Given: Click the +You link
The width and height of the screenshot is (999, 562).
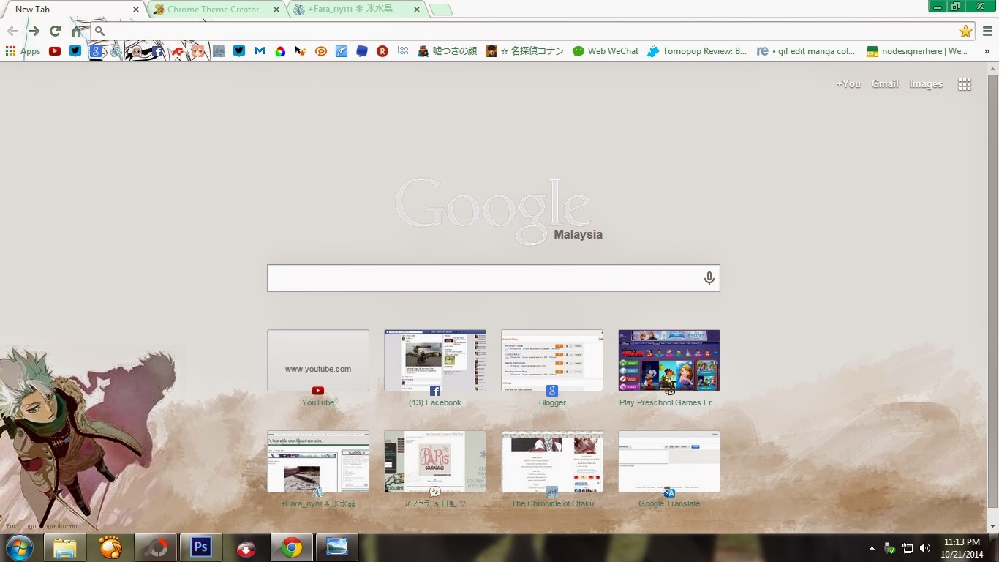Looking at the screenshot, I should [848, 84].
